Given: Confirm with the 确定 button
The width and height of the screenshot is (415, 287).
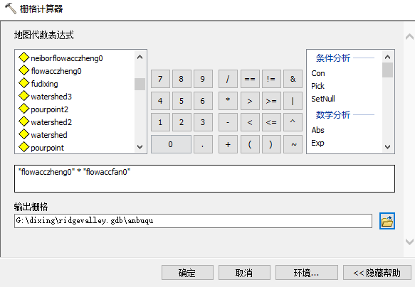Looking at the screenshot, I should click(187, 273).
